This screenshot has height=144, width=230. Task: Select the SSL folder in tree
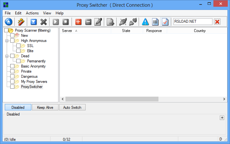pyautogui.click(x=30, y=46)
